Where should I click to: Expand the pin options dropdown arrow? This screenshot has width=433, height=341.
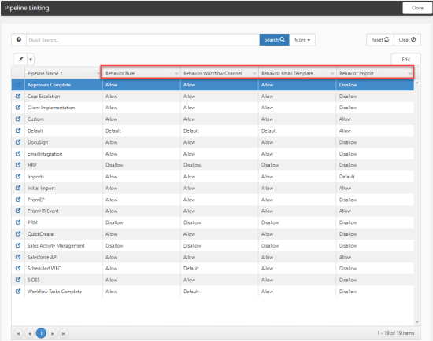pos(31,59)
